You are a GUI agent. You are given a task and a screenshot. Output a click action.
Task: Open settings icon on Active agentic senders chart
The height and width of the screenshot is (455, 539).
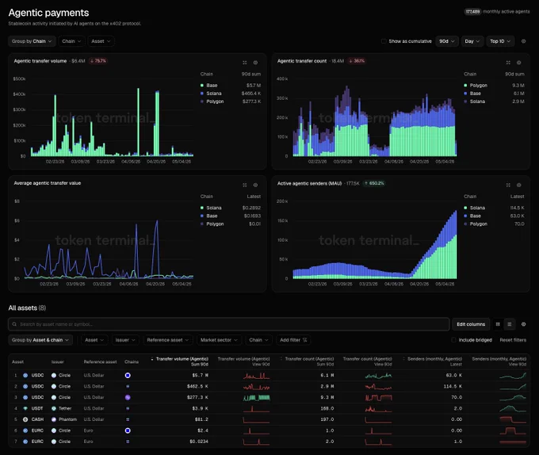tap(518, 185)
